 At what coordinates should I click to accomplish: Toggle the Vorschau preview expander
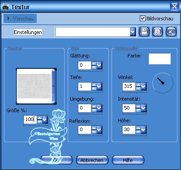[x=20, y=19]
